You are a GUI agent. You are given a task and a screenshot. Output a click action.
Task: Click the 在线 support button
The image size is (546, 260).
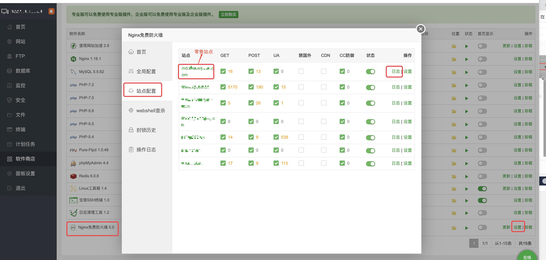tap(527, 255)
